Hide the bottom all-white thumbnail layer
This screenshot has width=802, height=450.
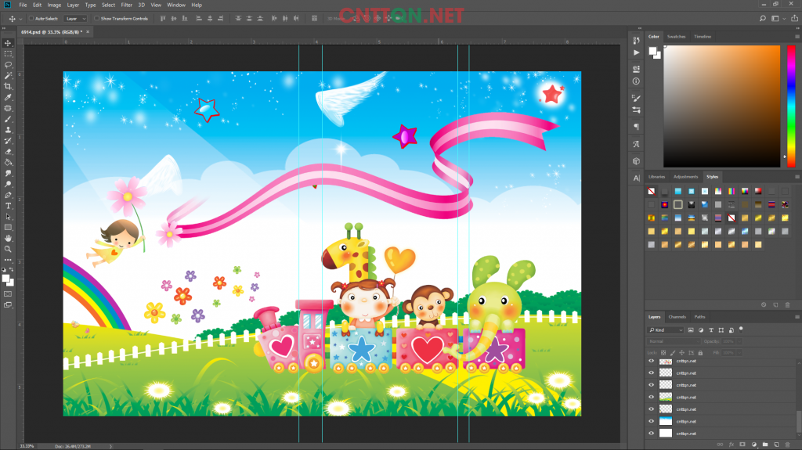point(651,433)
